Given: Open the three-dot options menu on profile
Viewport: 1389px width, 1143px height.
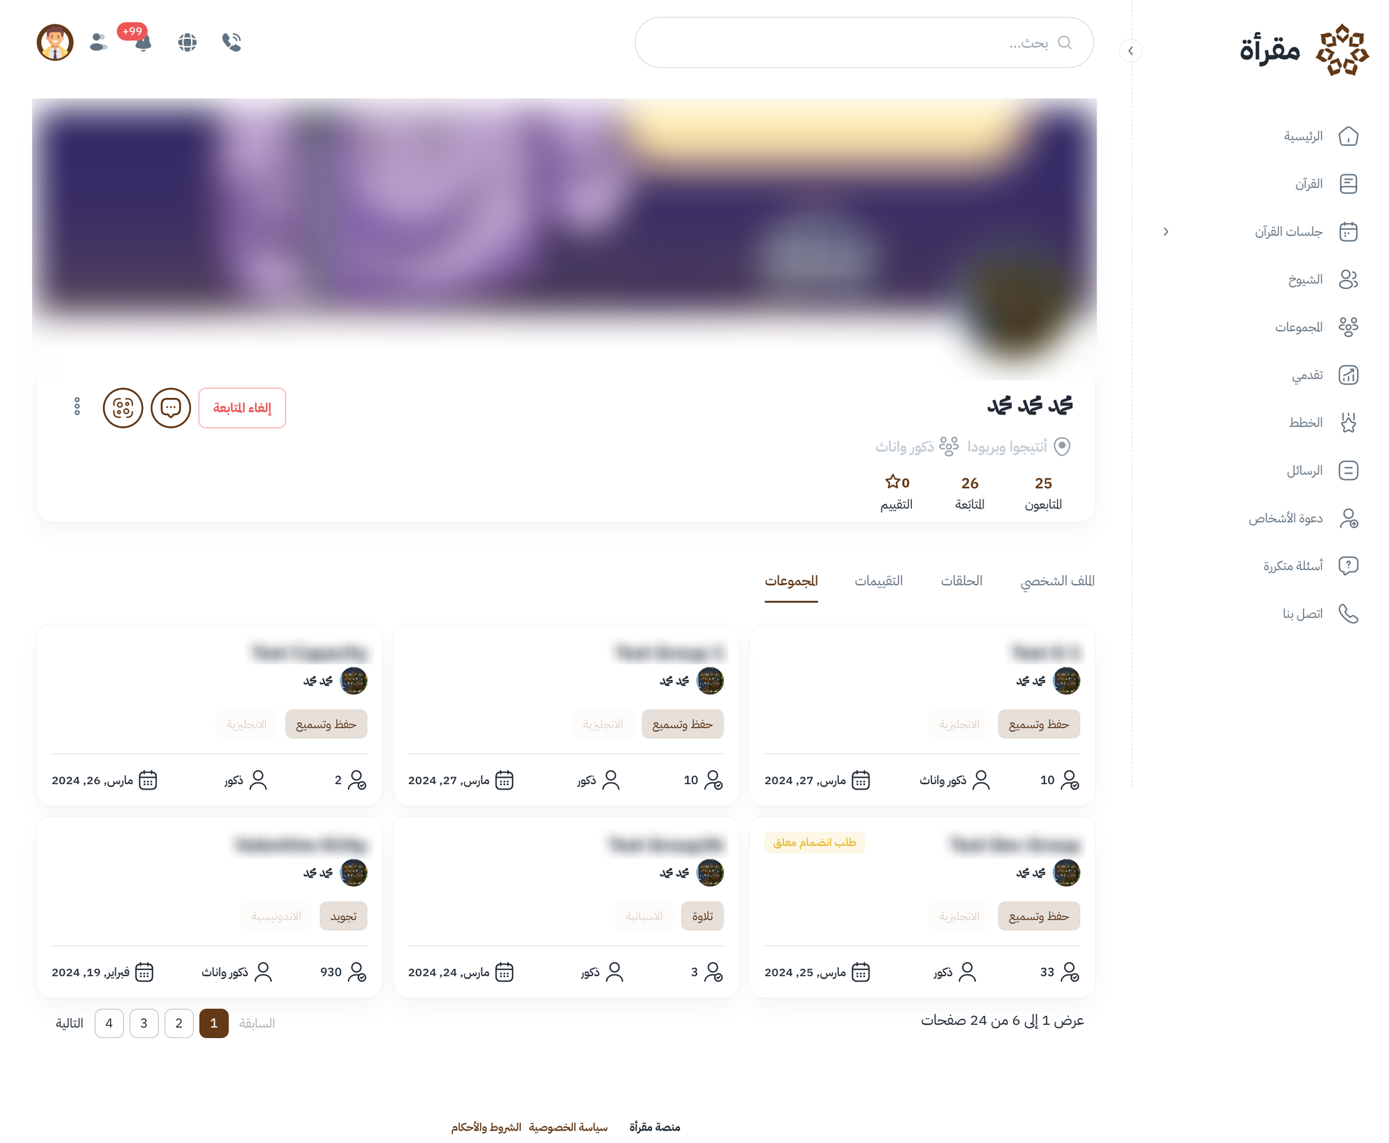Looking at the screenshot, I should [77, 407].
